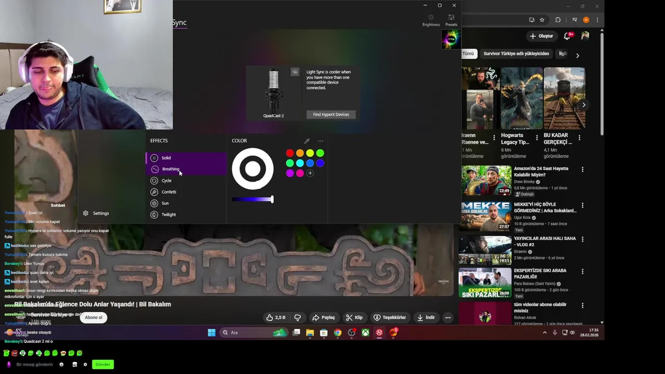
Task: Open options for MEKKE'Yİ HİÇ BÖYLE video
Action: (x=582, y=205)
